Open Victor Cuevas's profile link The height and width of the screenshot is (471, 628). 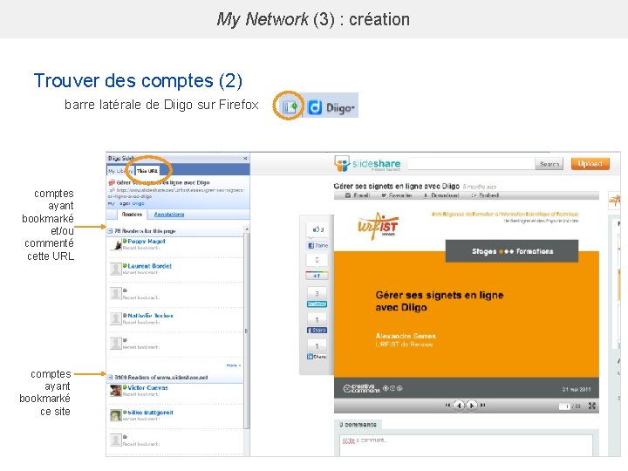point(147,387)
